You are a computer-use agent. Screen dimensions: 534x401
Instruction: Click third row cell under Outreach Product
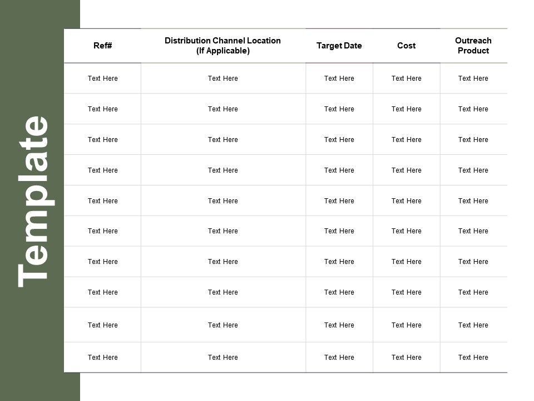[x=473, y=140]
